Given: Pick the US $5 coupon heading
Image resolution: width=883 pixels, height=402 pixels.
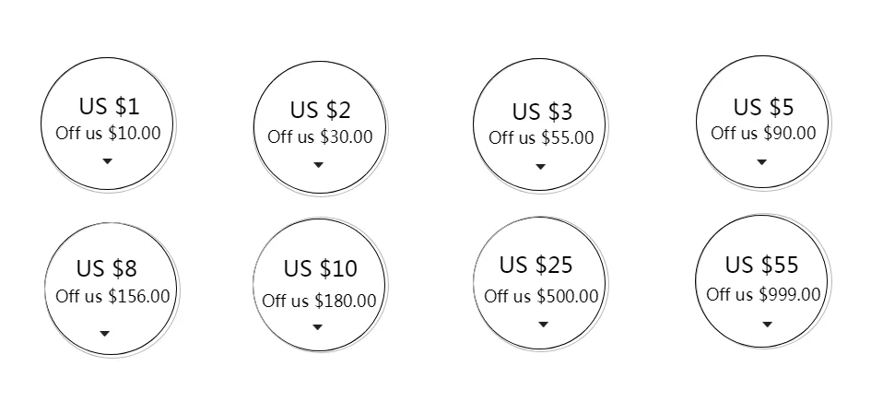Looking at the screenshot, I should pos(763,107).
